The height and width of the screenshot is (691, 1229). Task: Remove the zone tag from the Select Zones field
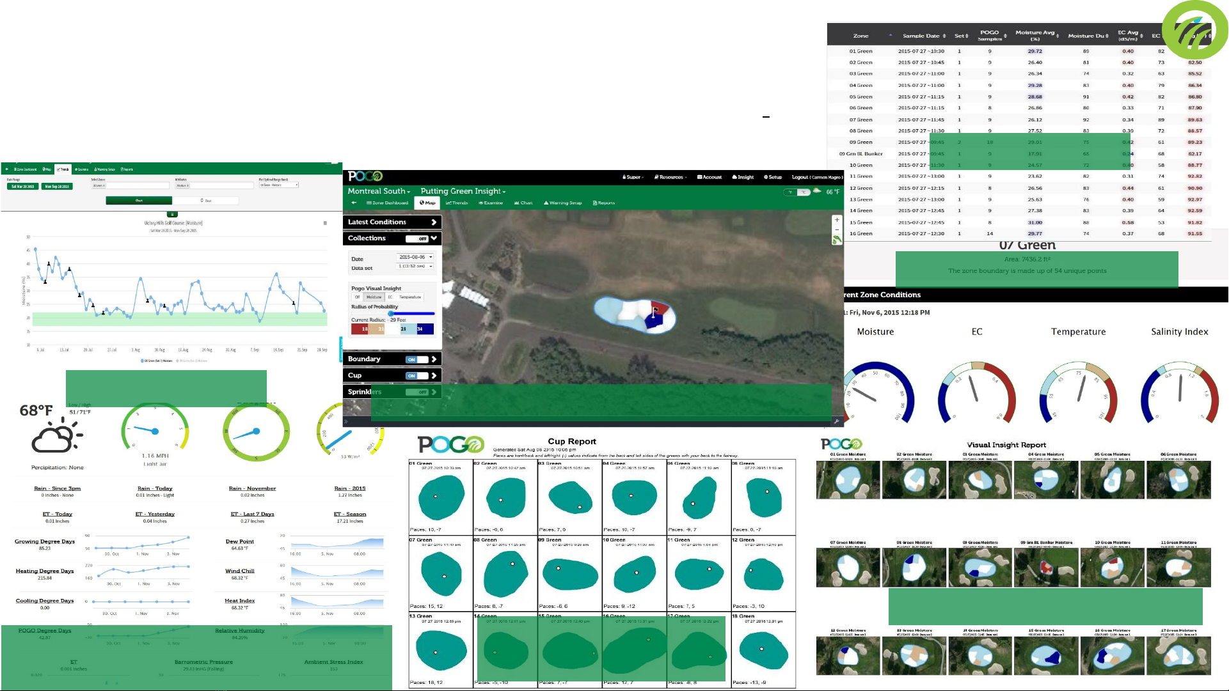click(x=104, y=185)
